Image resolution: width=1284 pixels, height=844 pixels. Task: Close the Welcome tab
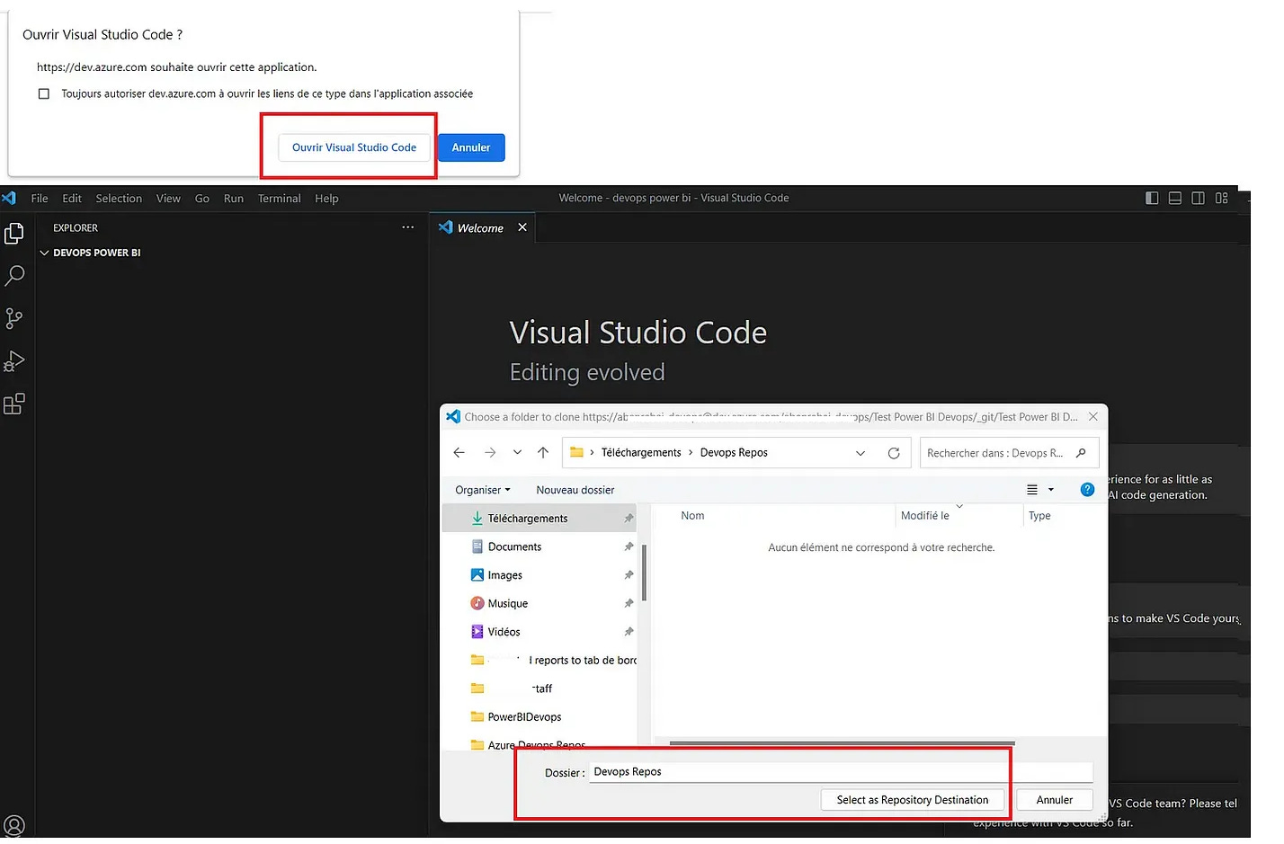click(x=522, y=227)
